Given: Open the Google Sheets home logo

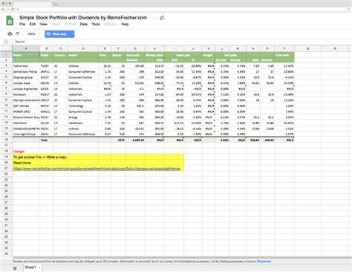Looking at the screenshot, I should [x=10, y=21].
